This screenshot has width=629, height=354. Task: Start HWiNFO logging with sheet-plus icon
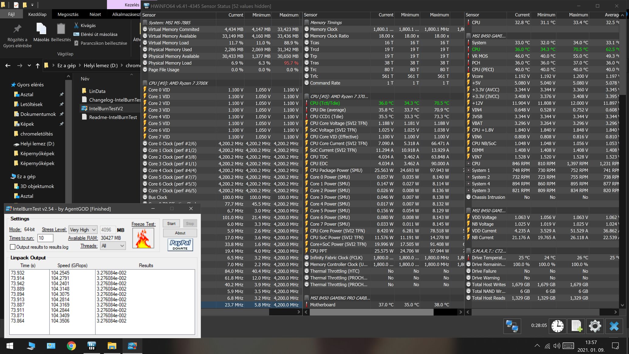pyautogui.click(x=576, y=326)
